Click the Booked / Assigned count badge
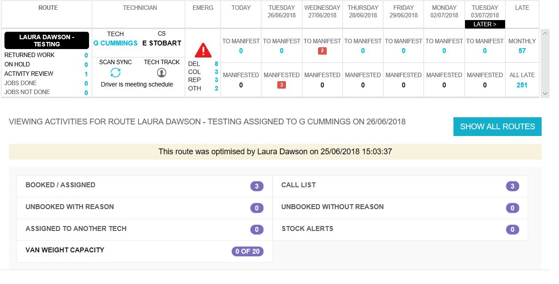Viewport: 559px width, 284px height. 256,186
